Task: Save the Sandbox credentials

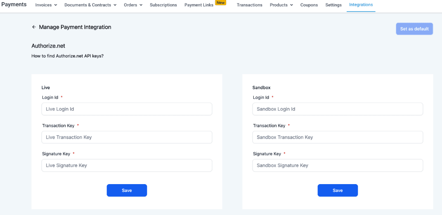Action: click(338, 190)
